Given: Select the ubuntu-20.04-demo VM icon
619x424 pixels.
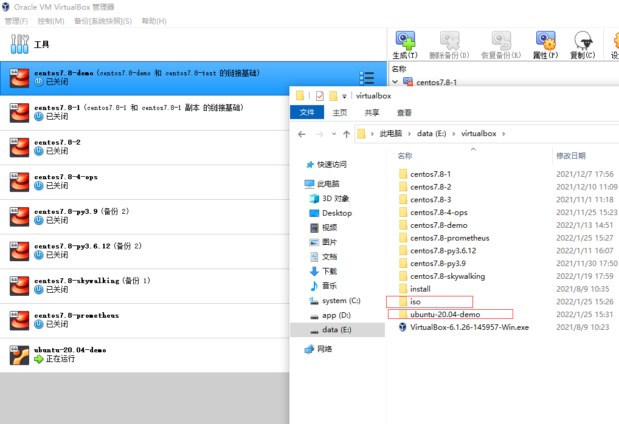Looking at the screenshot, I should click(19, 355).
